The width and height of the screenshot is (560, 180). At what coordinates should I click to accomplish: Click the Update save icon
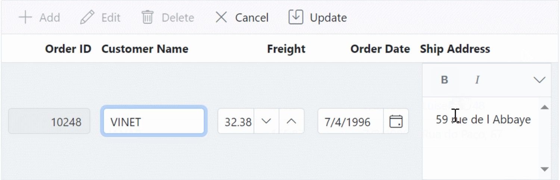click(x=296, y=17)
